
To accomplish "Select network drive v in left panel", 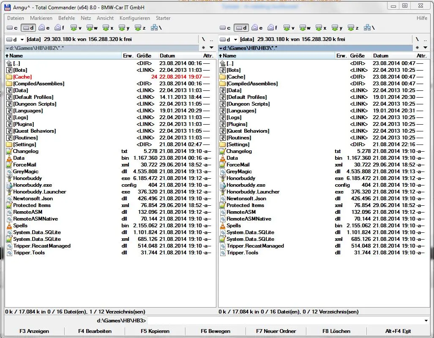I will 76,28.
